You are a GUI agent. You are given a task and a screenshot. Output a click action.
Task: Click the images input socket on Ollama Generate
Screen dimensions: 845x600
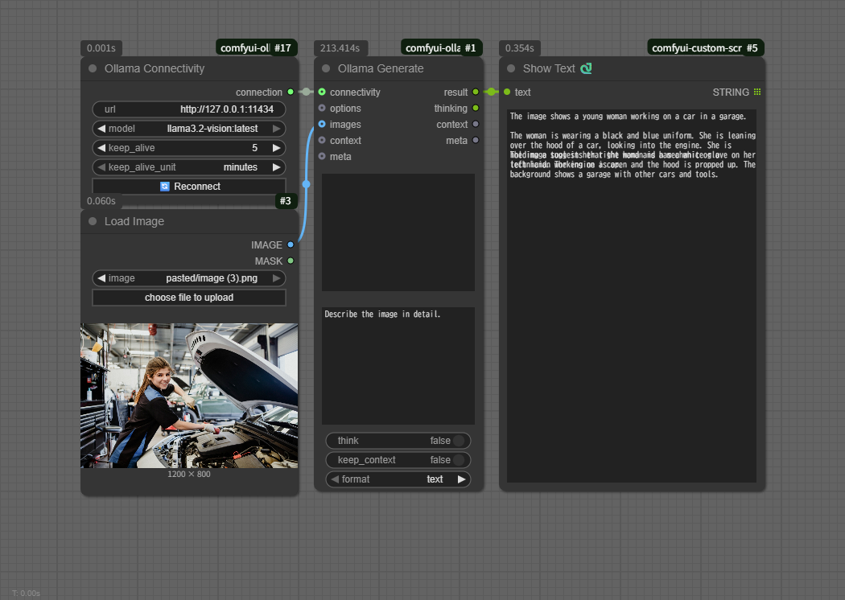322,125
